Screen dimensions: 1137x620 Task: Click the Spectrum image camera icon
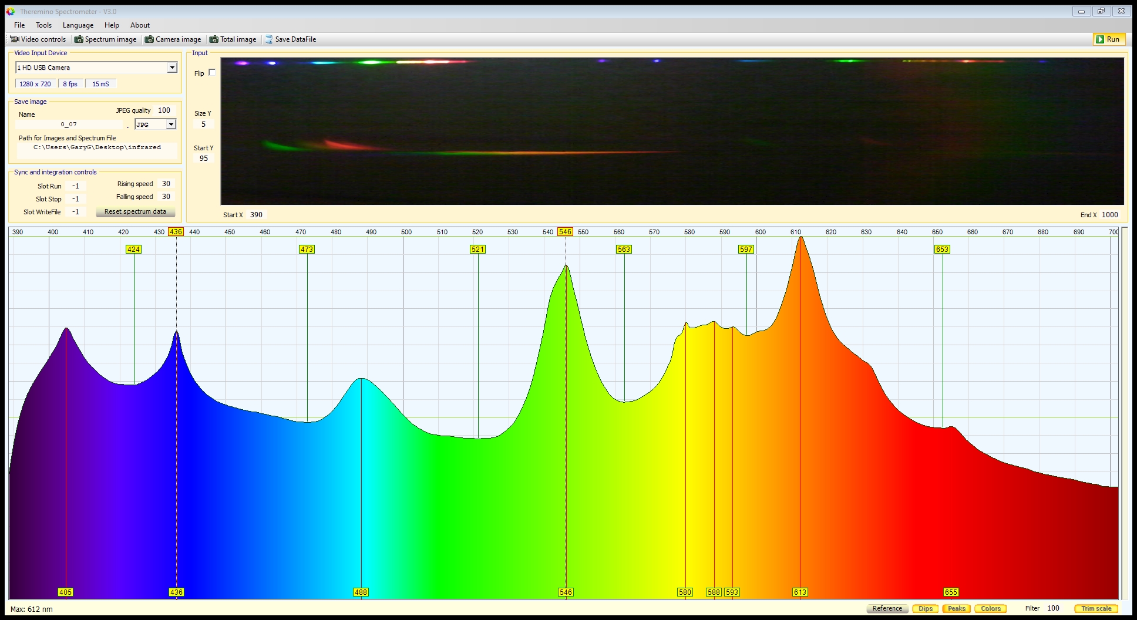79,39
